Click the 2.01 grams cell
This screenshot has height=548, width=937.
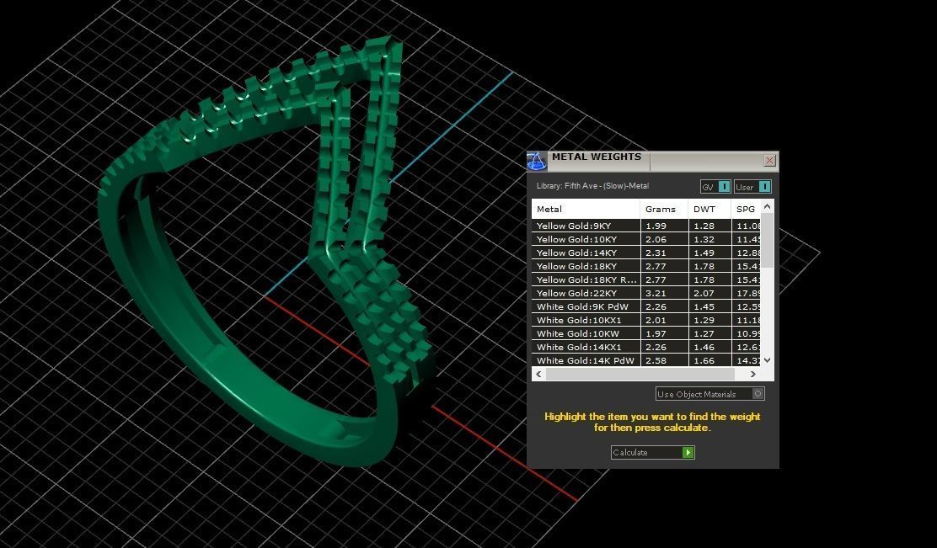[665, 320]
